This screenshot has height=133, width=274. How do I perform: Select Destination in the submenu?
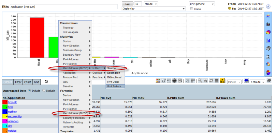[115, 73]
